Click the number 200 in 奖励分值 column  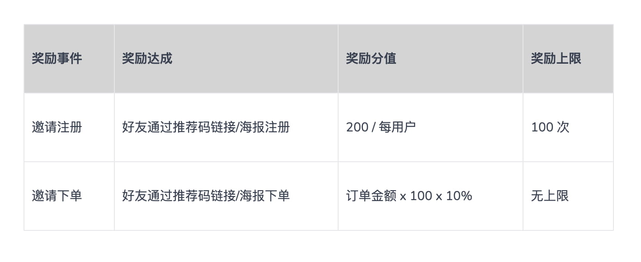(x=357, y=127)
